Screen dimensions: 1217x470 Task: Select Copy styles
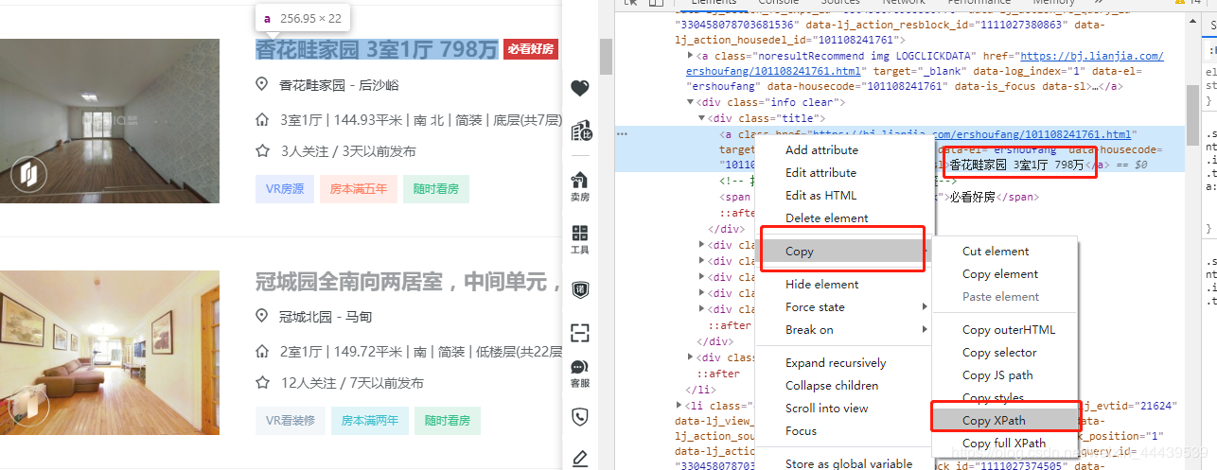[993, 398]
